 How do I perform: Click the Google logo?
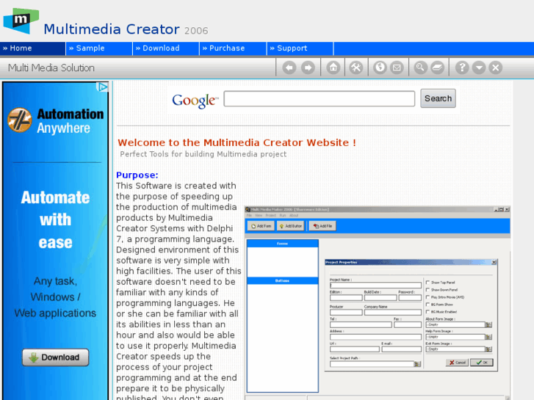(195, 100)
